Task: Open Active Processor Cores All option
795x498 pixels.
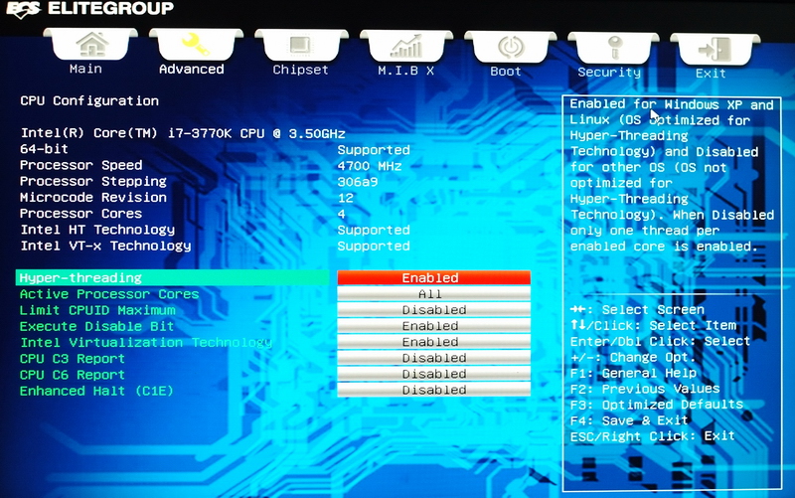Action: click(x=434, y=293)
